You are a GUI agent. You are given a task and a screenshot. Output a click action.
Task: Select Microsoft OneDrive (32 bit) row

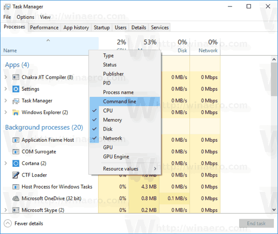111,198
